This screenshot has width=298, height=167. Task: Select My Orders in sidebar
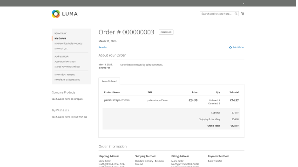60,38
